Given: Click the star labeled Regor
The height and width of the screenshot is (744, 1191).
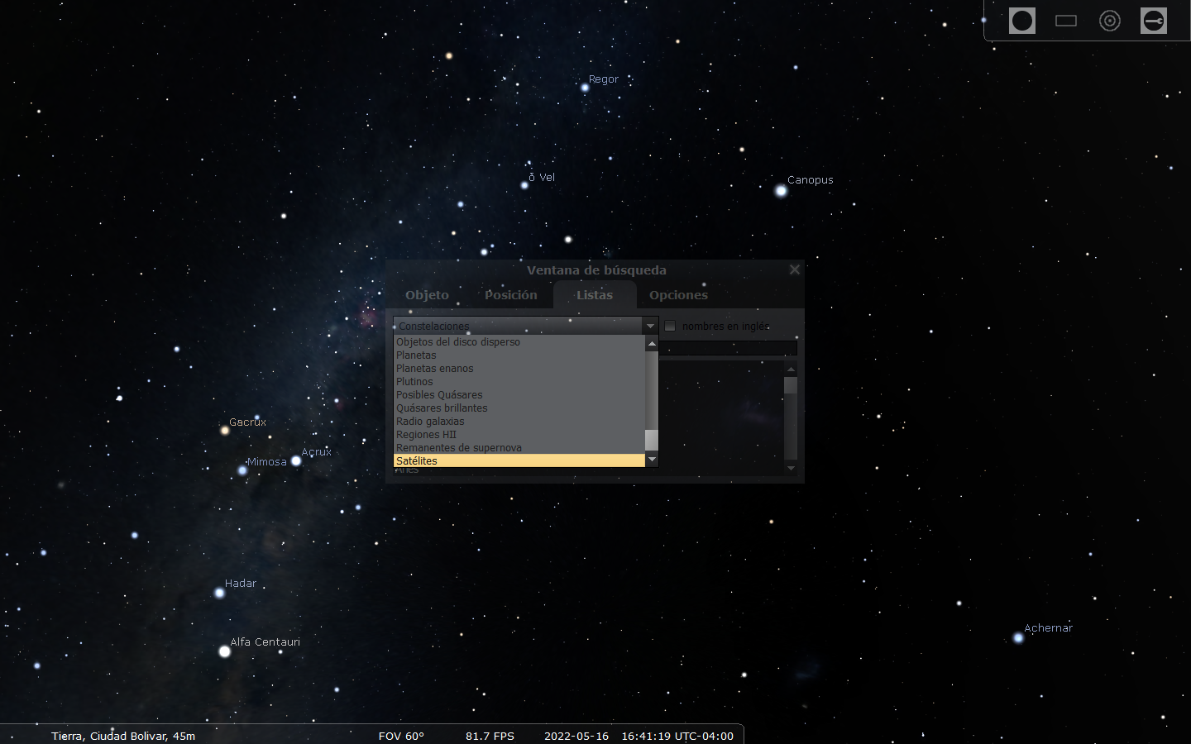Looking at the screenshot, I should (x=585, y=88).
